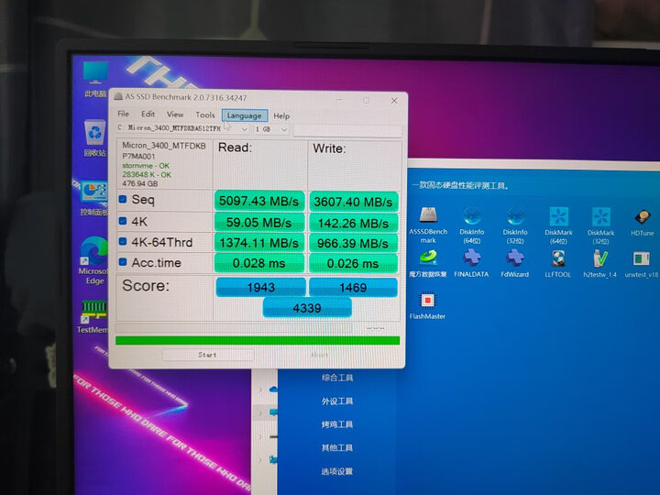Screen dimensions: 660x495
Task: Click the P7MA001 firmware text
Action: (x=138, y=156)
